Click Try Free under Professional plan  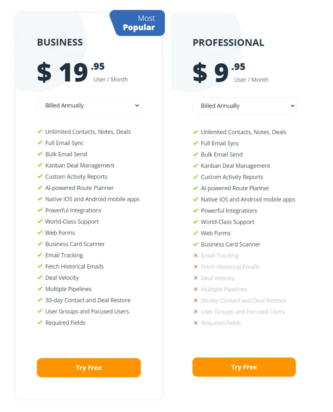244,367
